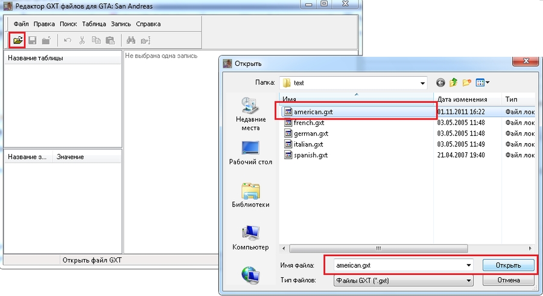The width and height of the screenshot is (543, 296).
Task: Click the open GXT file toolbar icon
Action: [x=18, y=40]
